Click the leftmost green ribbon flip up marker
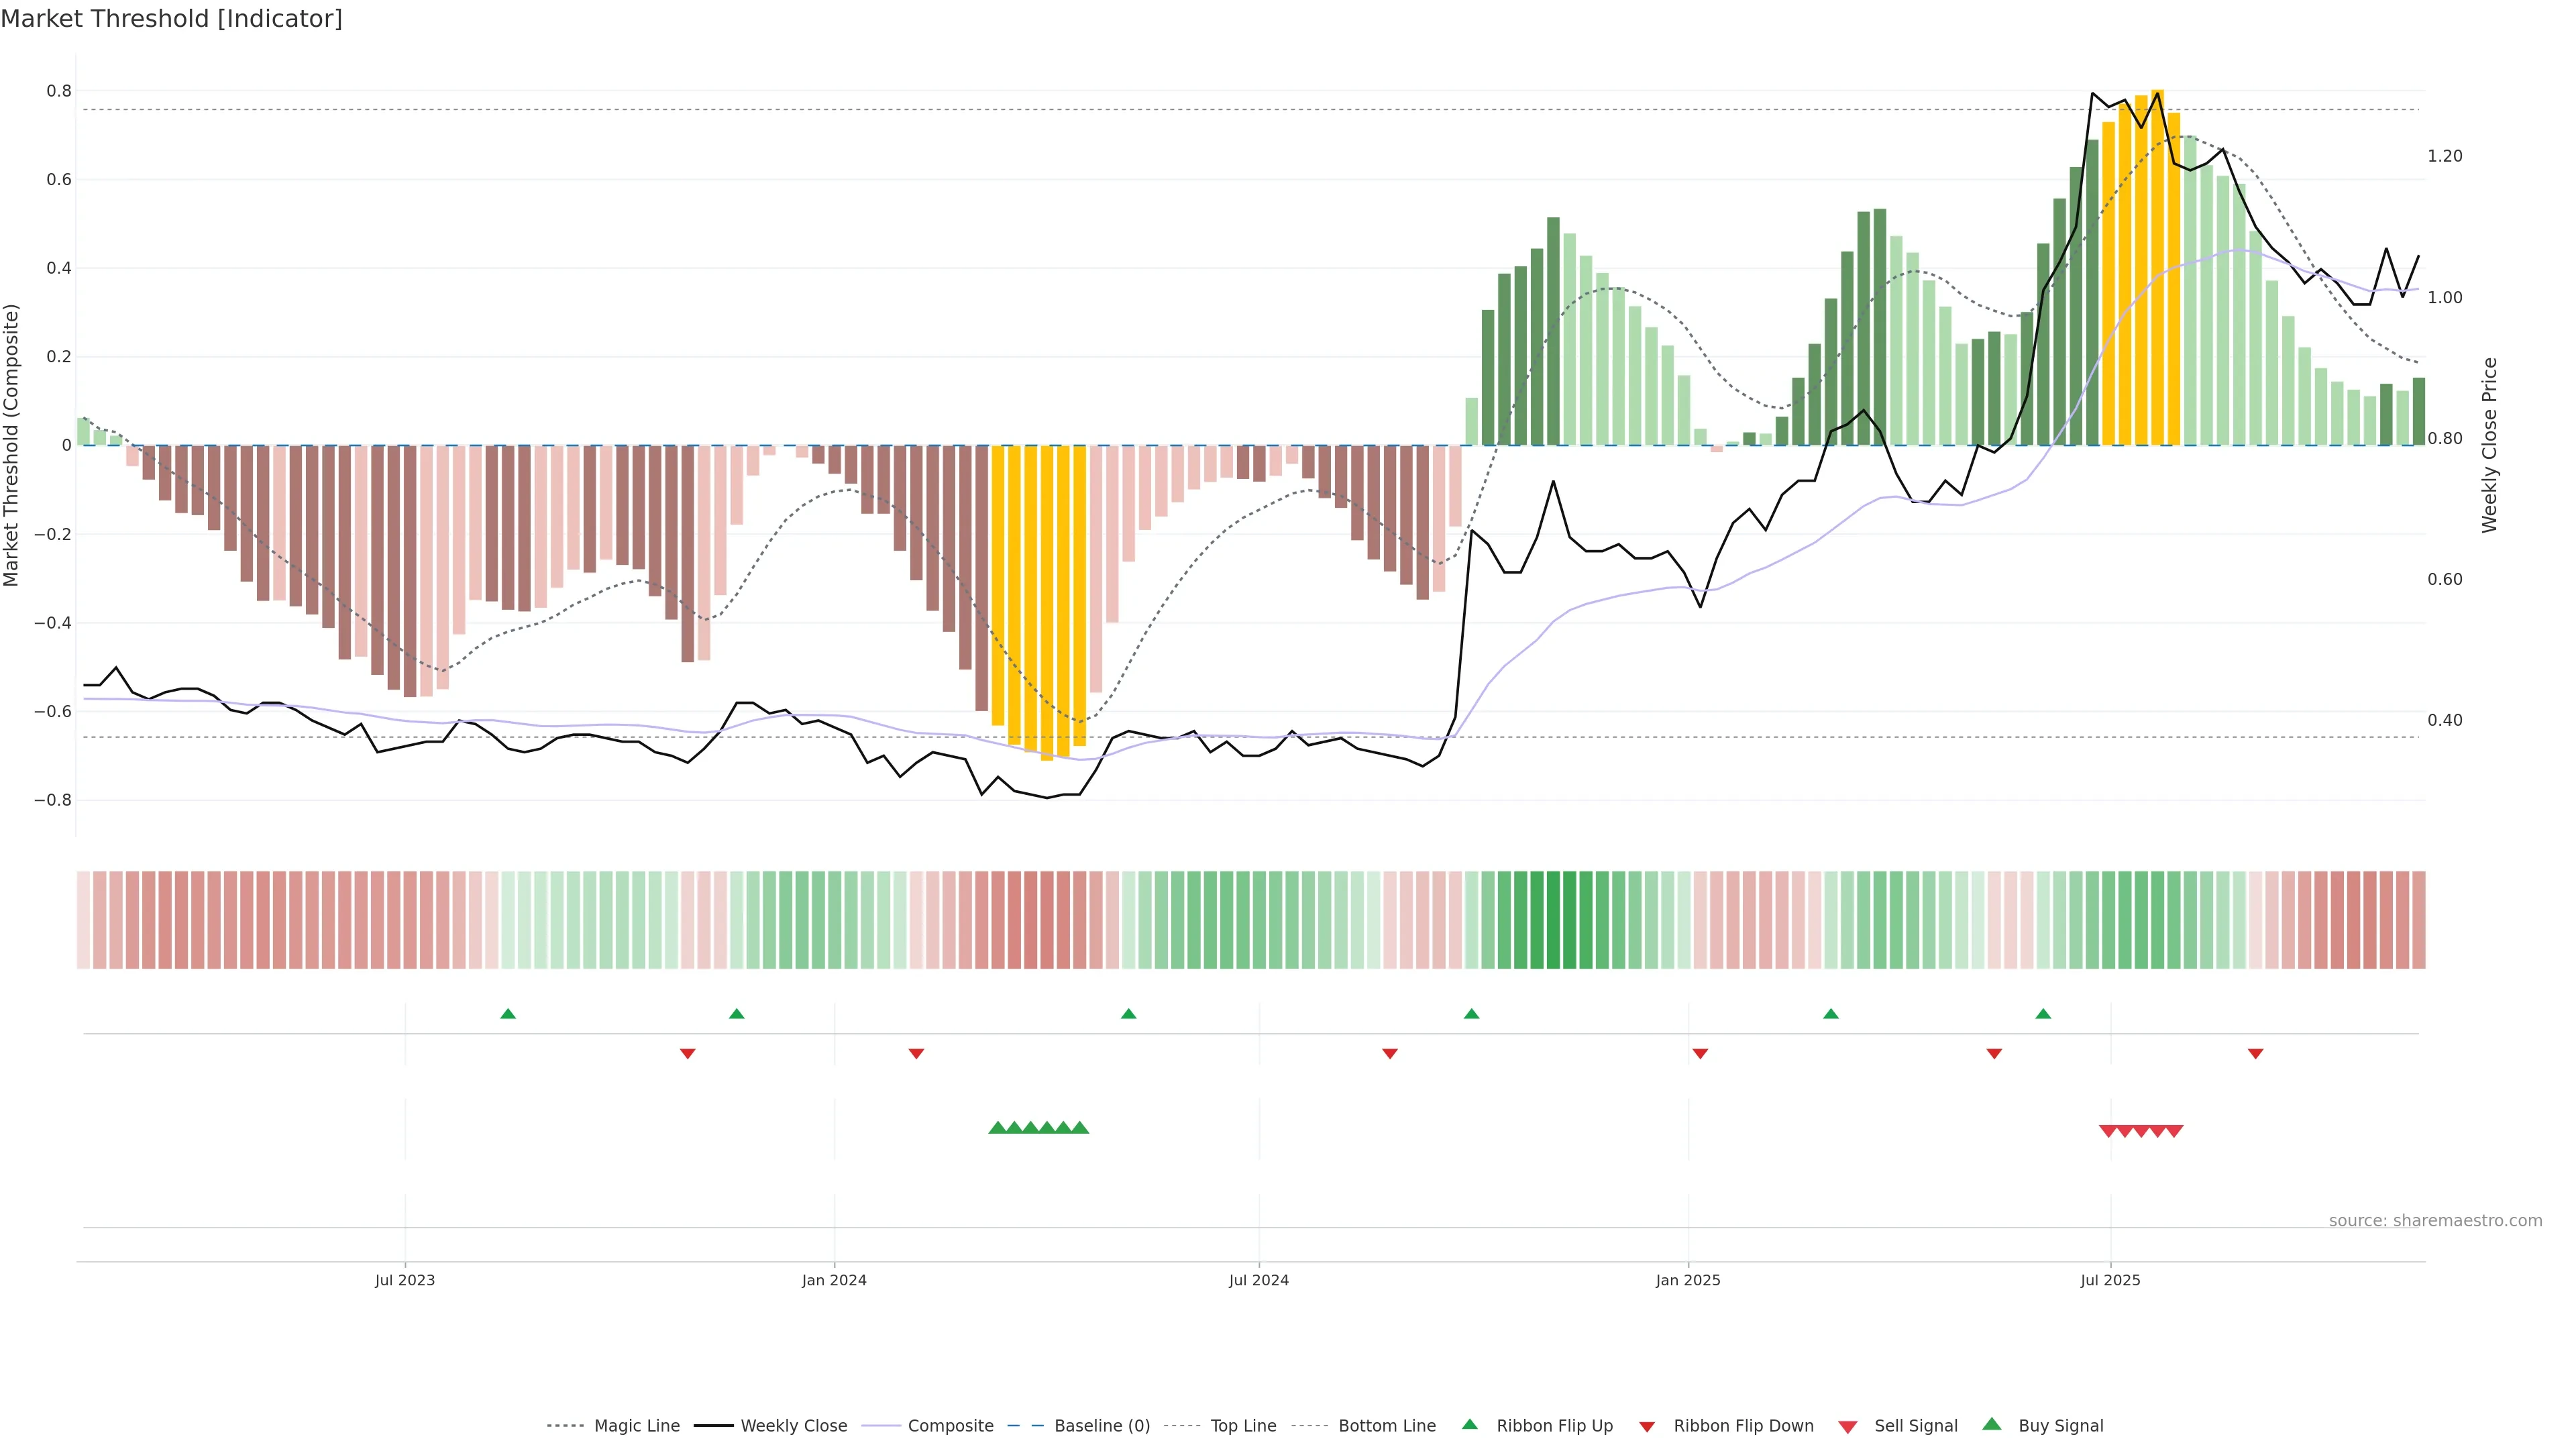 [508, 1014]
